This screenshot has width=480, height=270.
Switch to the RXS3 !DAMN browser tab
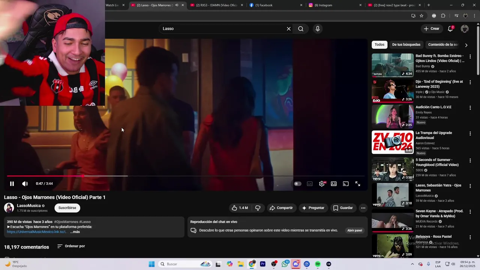tap(217, 5)
